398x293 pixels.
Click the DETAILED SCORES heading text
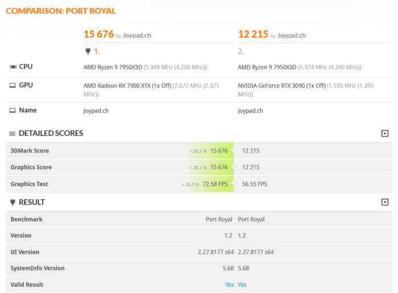click(x=51, y=134)
